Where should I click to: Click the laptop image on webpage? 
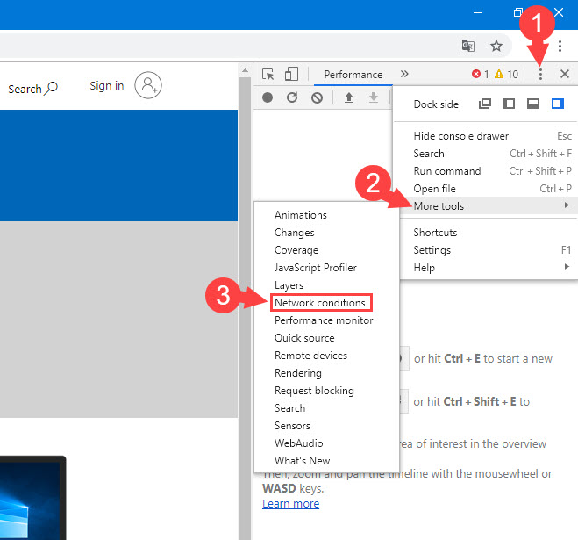[32, 498]
